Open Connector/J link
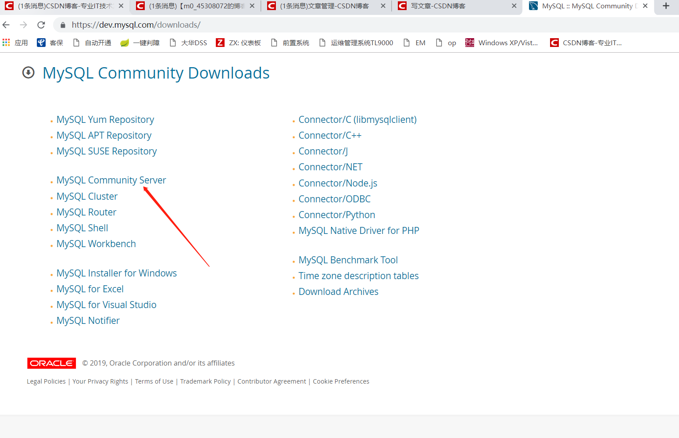The width and height of the screenshot is (679, 438). pos(323,151)
